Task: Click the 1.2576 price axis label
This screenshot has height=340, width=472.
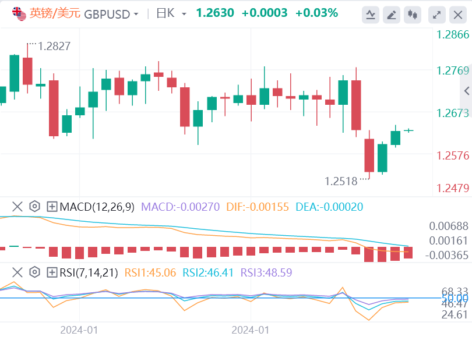Action: click(x=453, y=155)
